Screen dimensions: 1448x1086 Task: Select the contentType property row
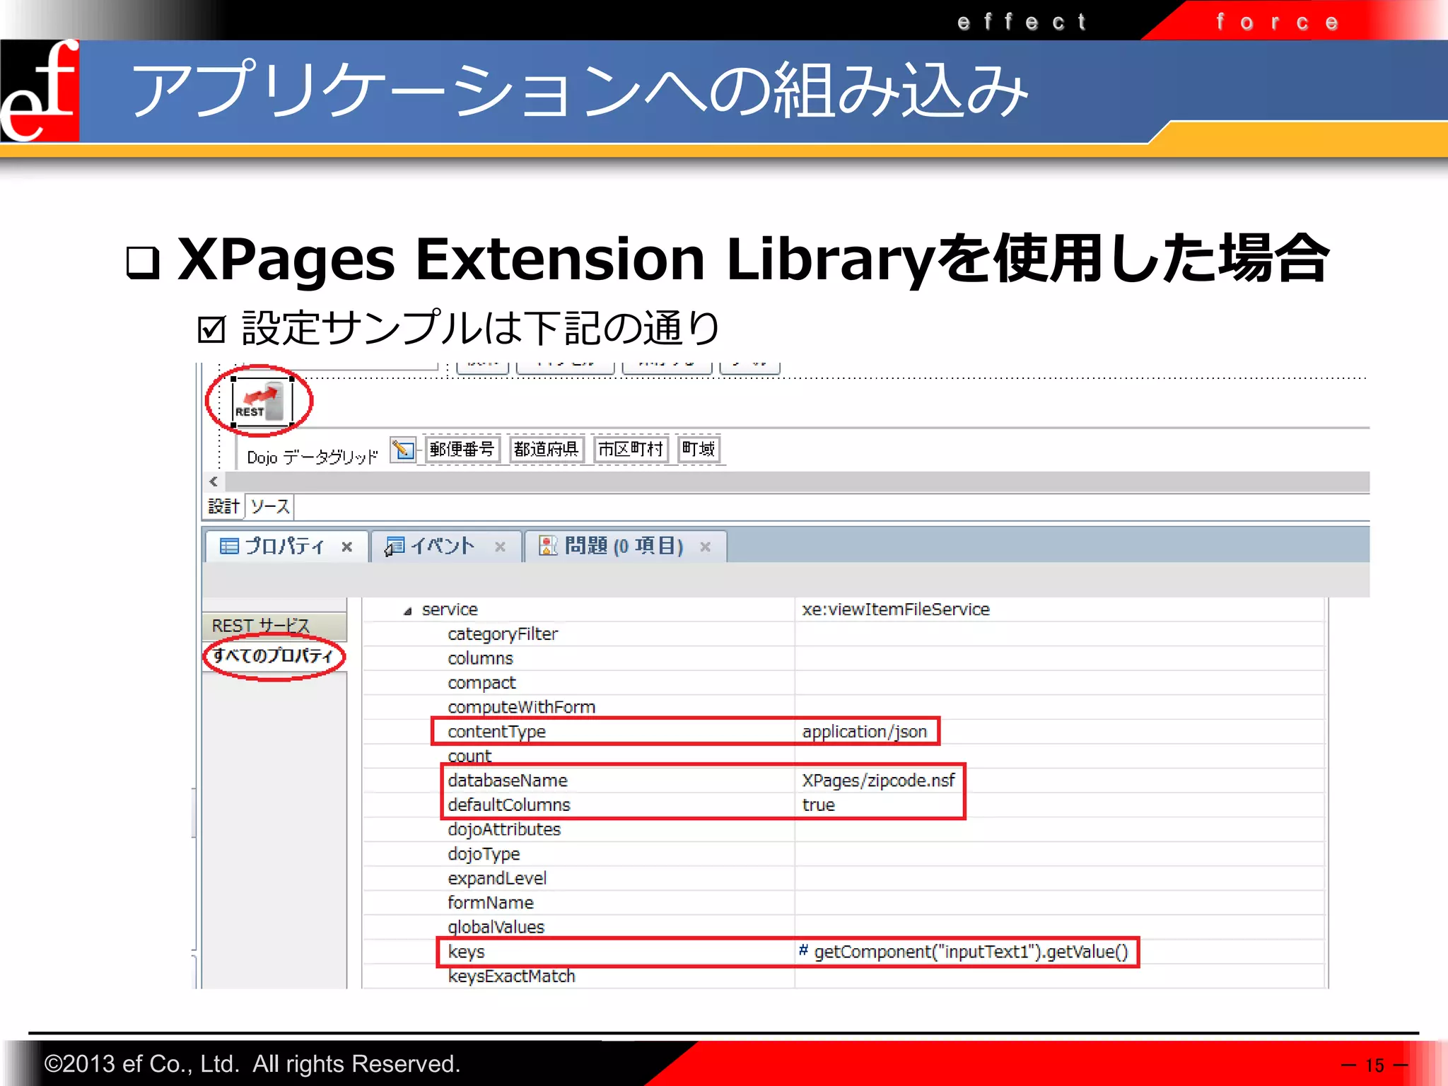point(843,732)
